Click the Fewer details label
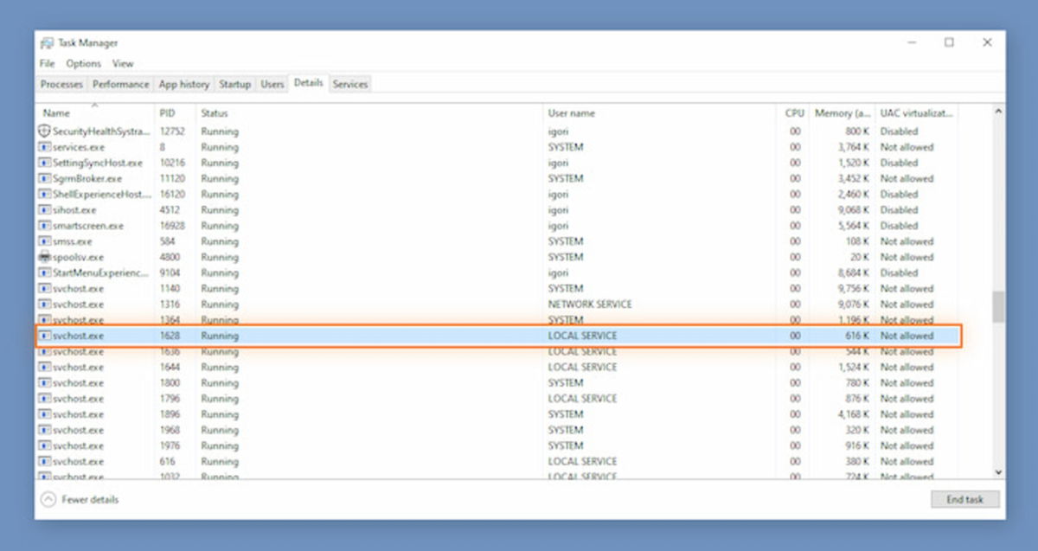Viewport: 1038px width, 551px height. click(90, 499)
